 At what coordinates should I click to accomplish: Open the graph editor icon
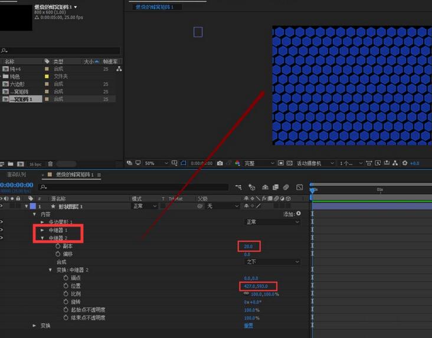point(299,188)
